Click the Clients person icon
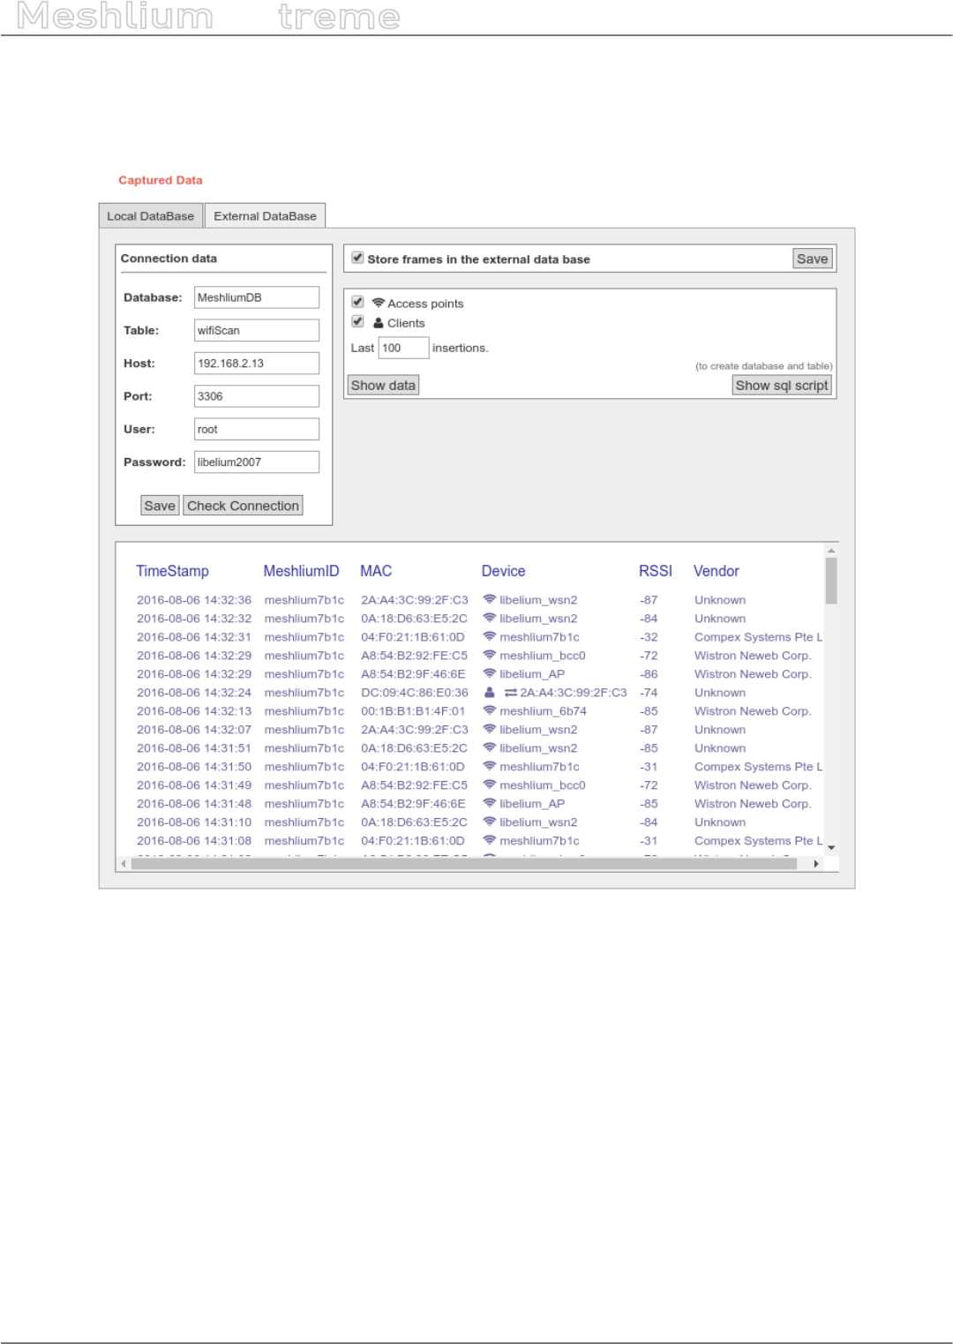 point(379,323)
